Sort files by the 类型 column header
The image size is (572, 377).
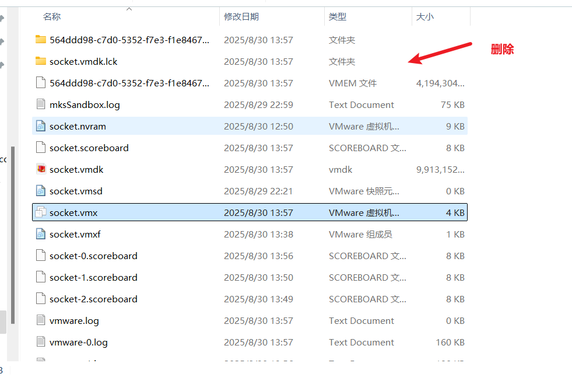[x=337, y=17]
